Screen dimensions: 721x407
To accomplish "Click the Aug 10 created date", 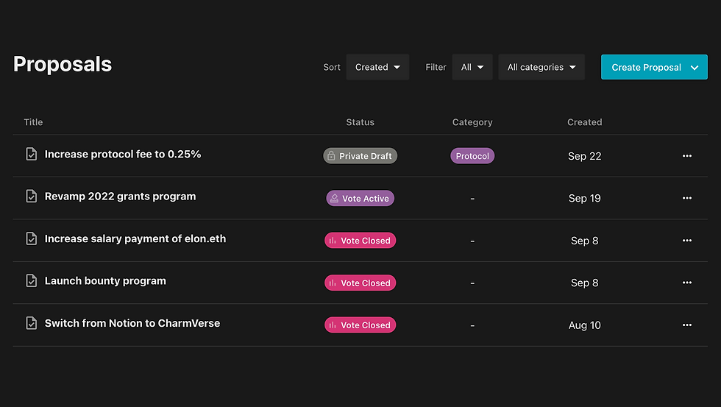I will (584, 325).
